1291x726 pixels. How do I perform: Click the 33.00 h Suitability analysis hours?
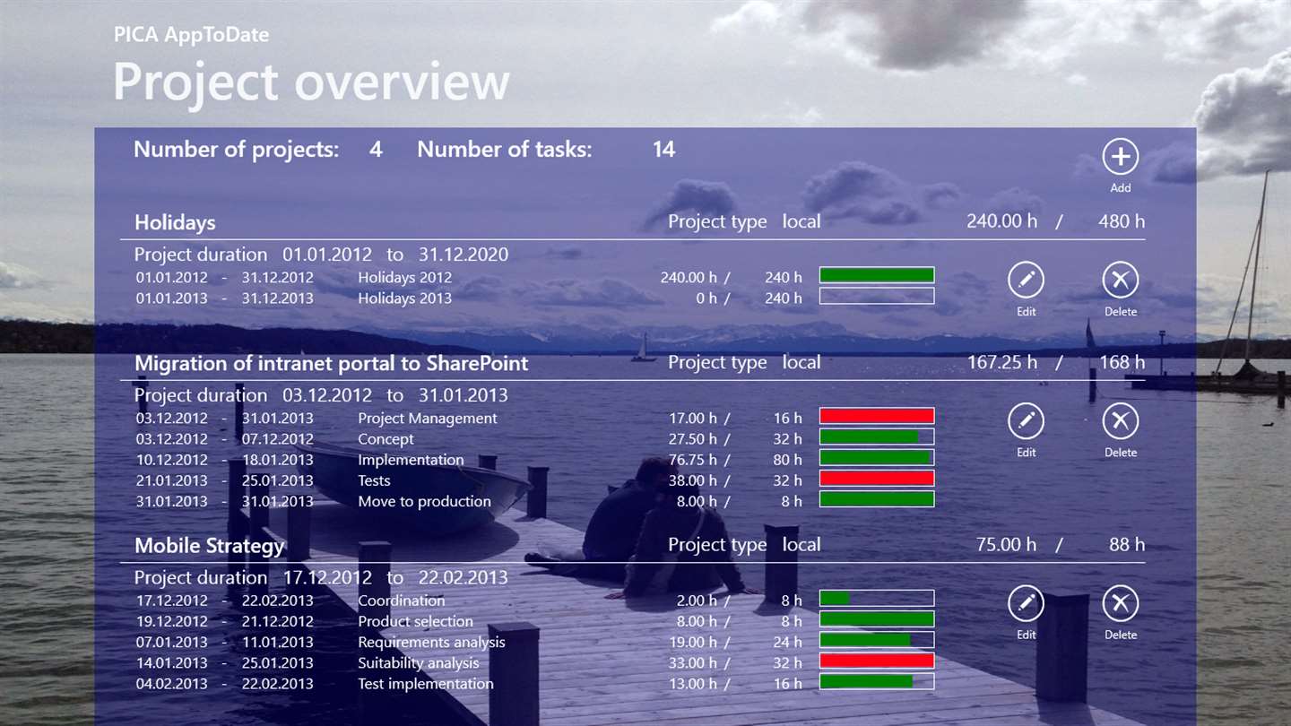coord(693,663)
